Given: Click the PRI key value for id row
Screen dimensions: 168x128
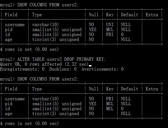Looking at the screenshot, I should (x=110, y=34).
